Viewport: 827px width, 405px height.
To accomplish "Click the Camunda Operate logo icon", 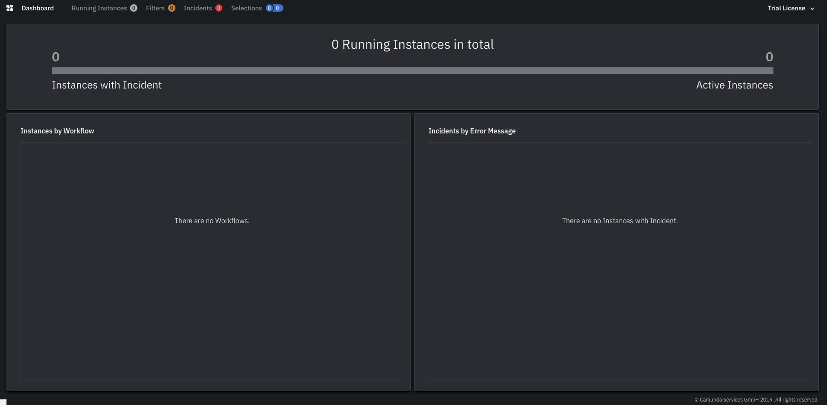I will pyautogui.click(x=10, y=8).
